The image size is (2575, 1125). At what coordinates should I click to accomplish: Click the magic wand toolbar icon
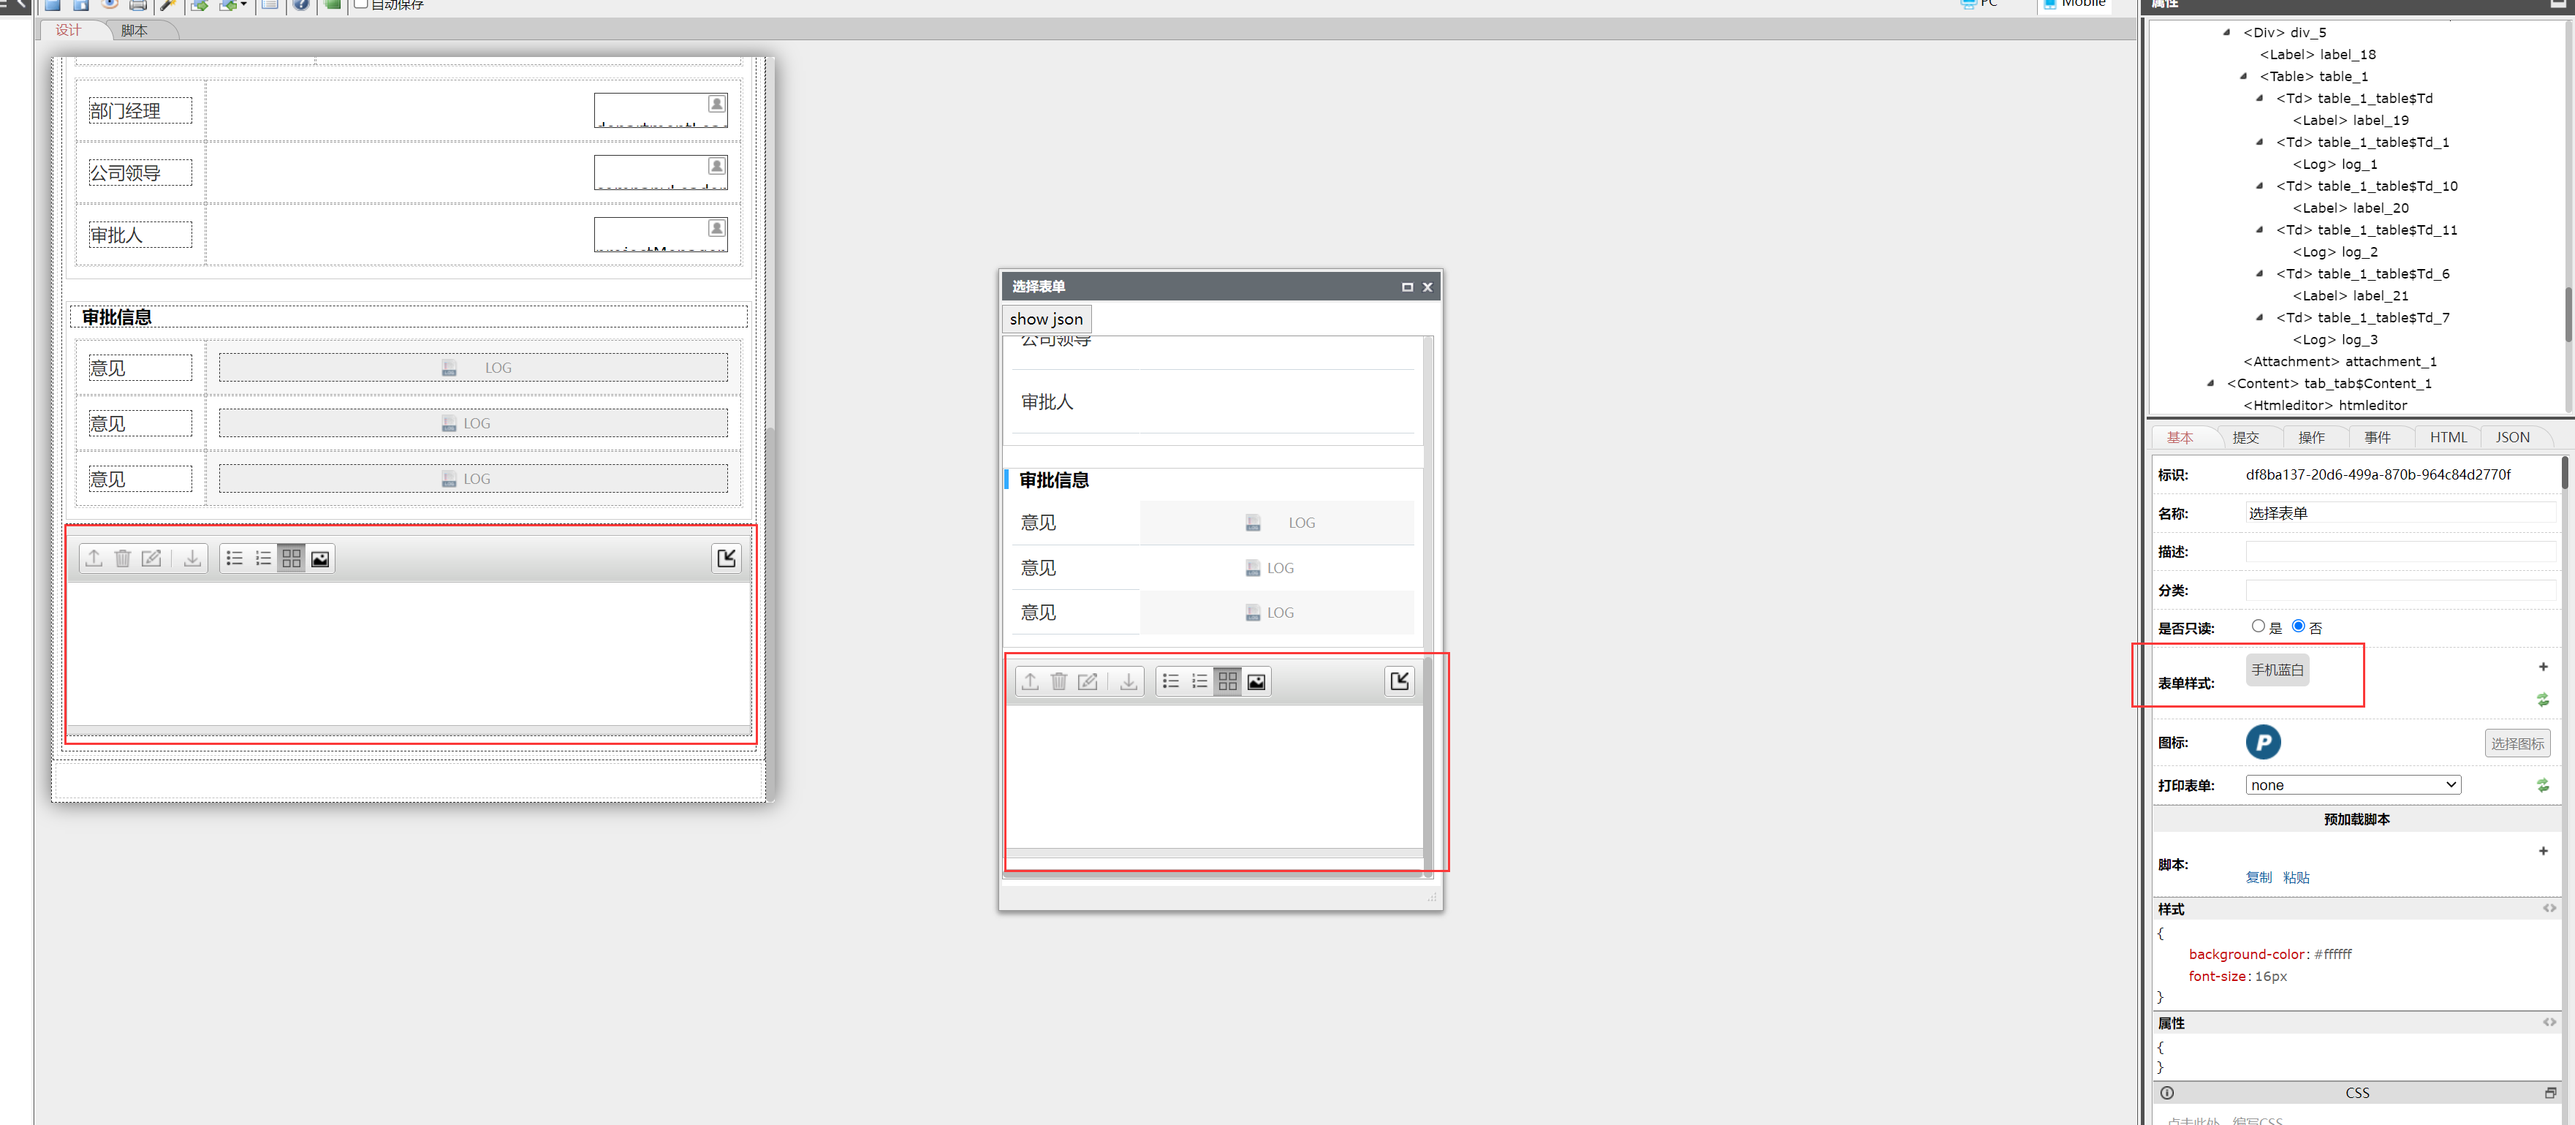tap(168, 5)
